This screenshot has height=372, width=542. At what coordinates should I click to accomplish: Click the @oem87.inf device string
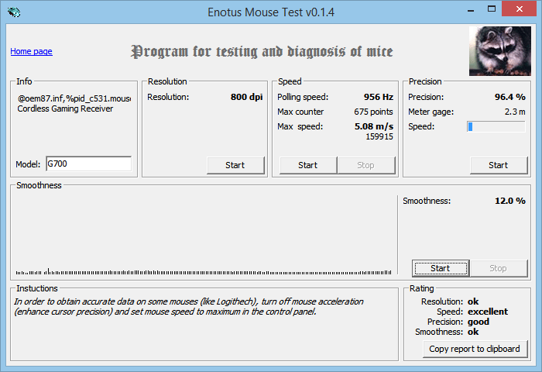(74, 98)
